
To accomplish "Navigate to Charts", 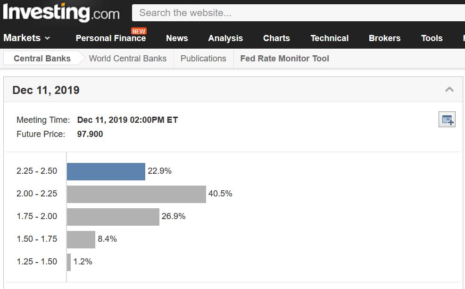I will [x=276, y=38].
